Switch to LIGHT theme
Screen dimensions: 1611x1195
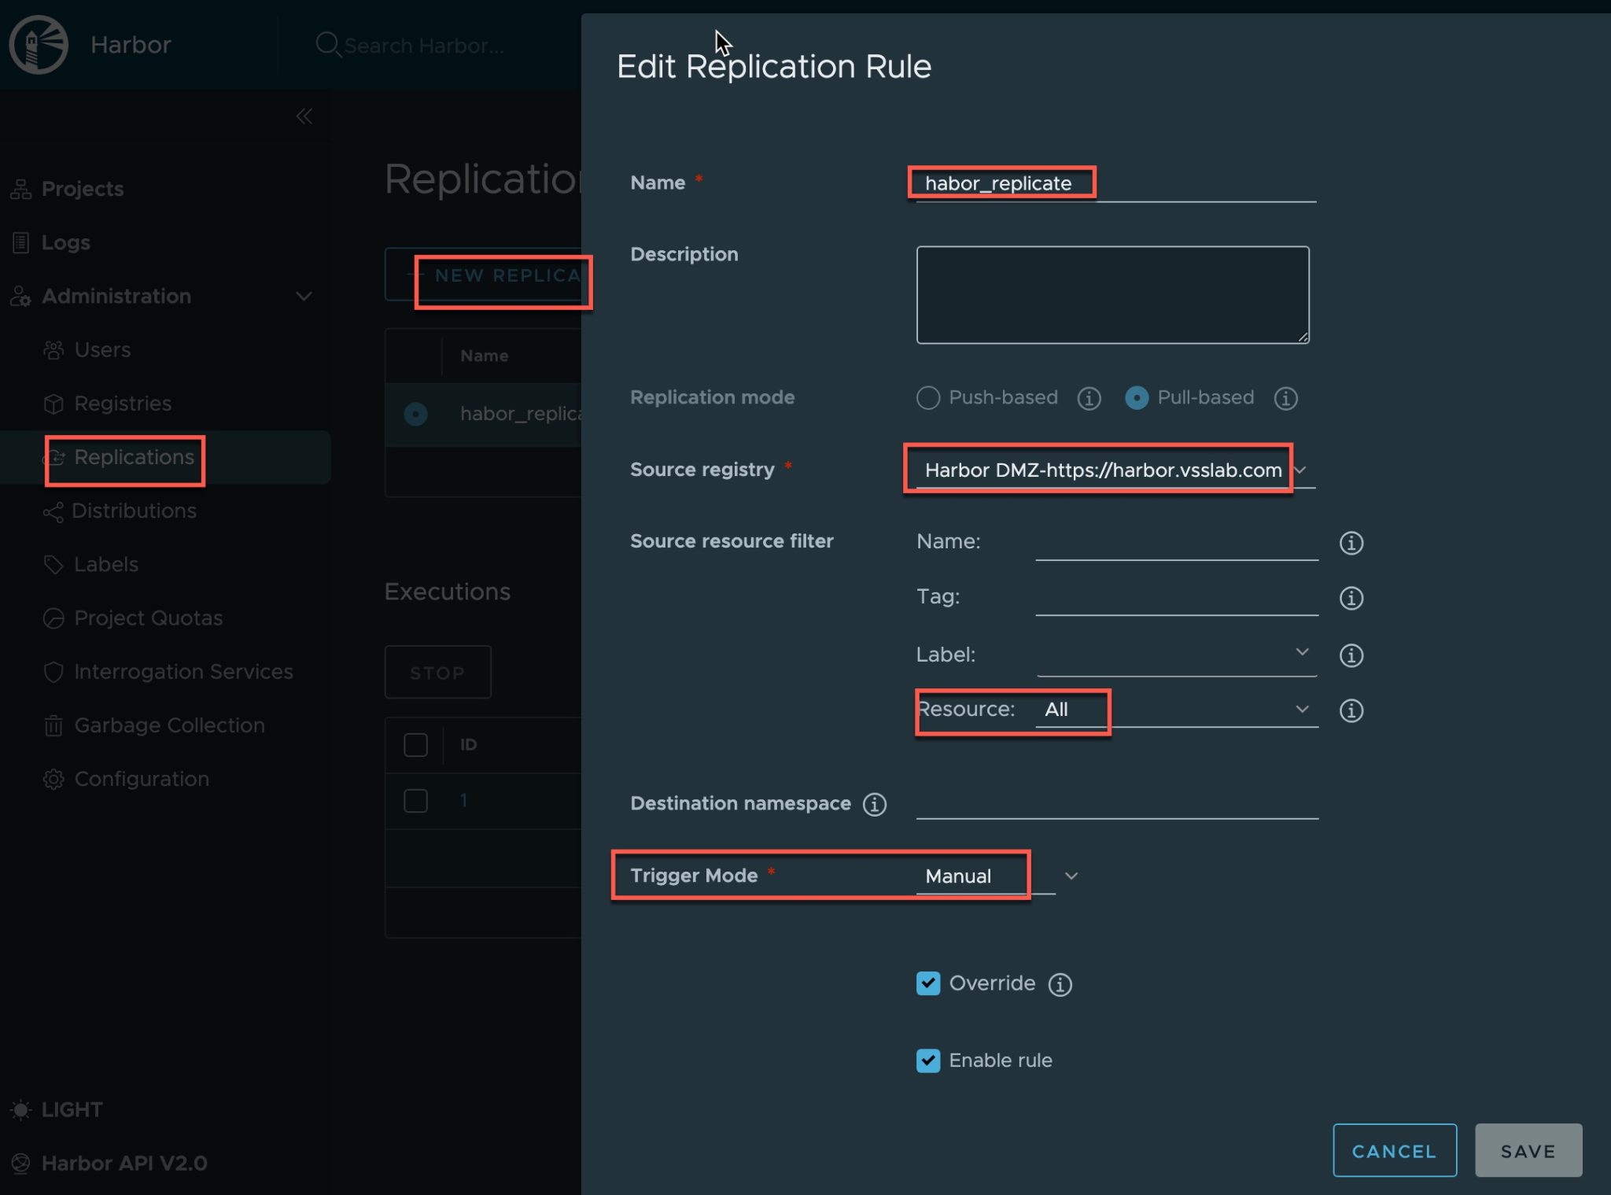click(71, 1109)
